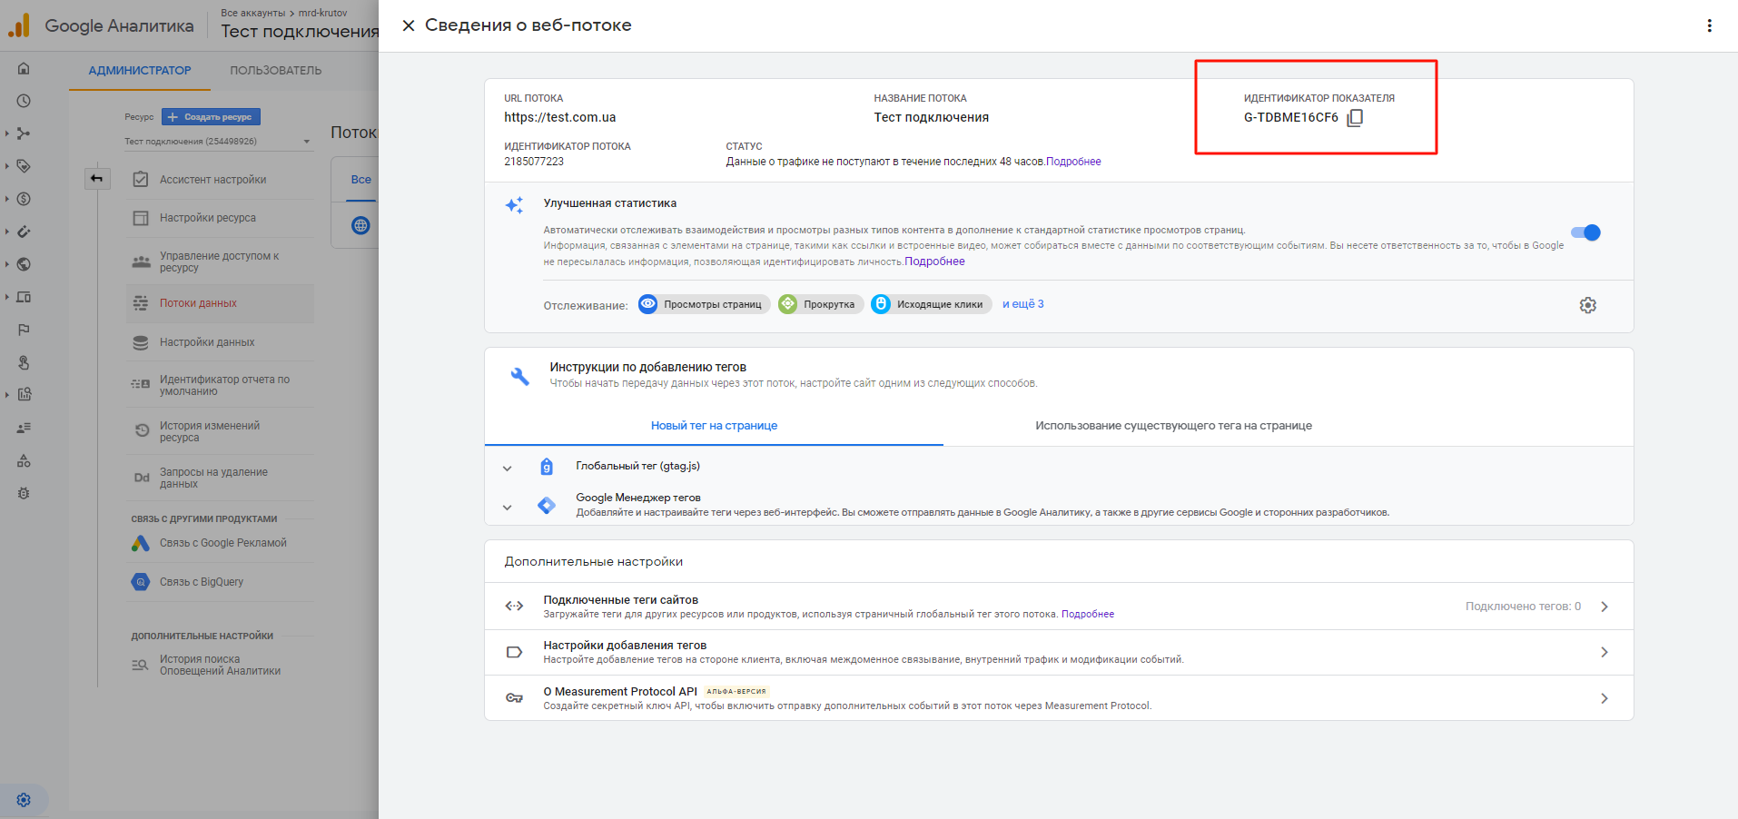
Task: Click the Scrolls tracking chip
Action: (820, 304)
